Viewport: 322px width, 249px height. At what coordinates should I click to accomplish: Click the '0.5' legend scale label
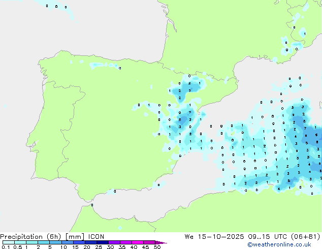click(x=17, y=247)
